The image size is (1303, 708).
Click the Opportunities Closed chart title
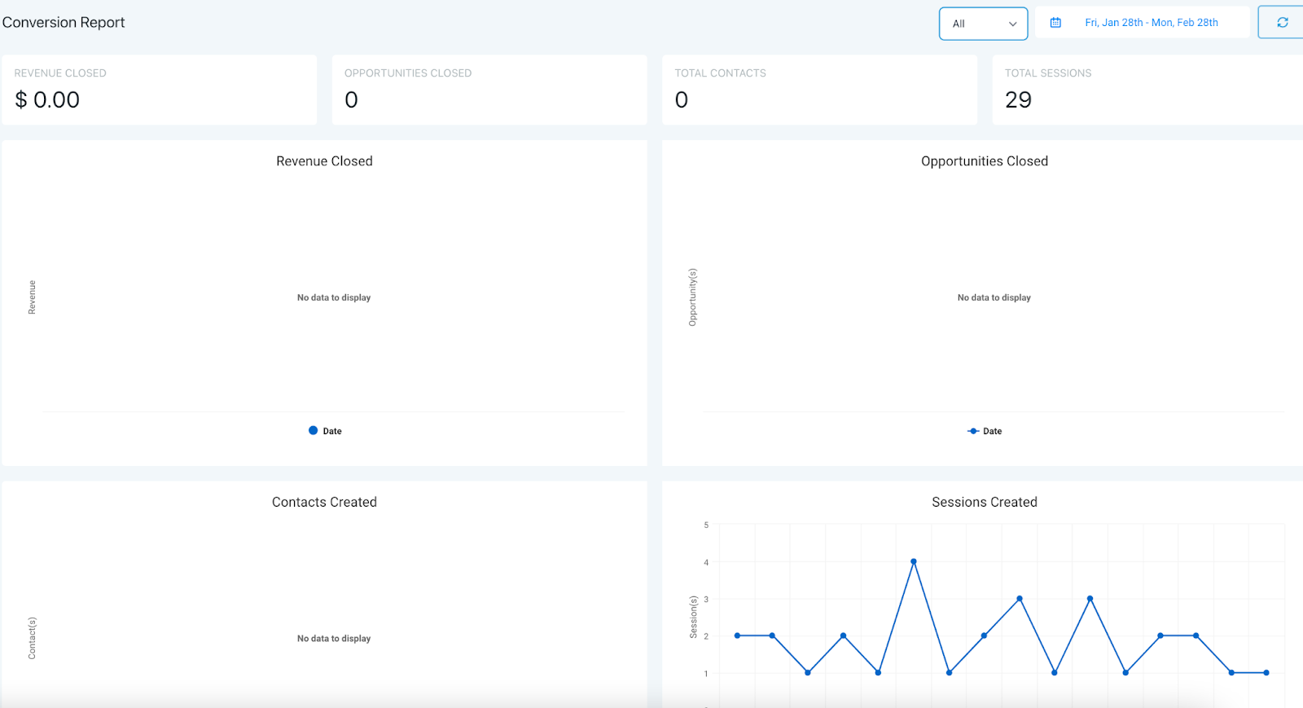click(984, 161)
